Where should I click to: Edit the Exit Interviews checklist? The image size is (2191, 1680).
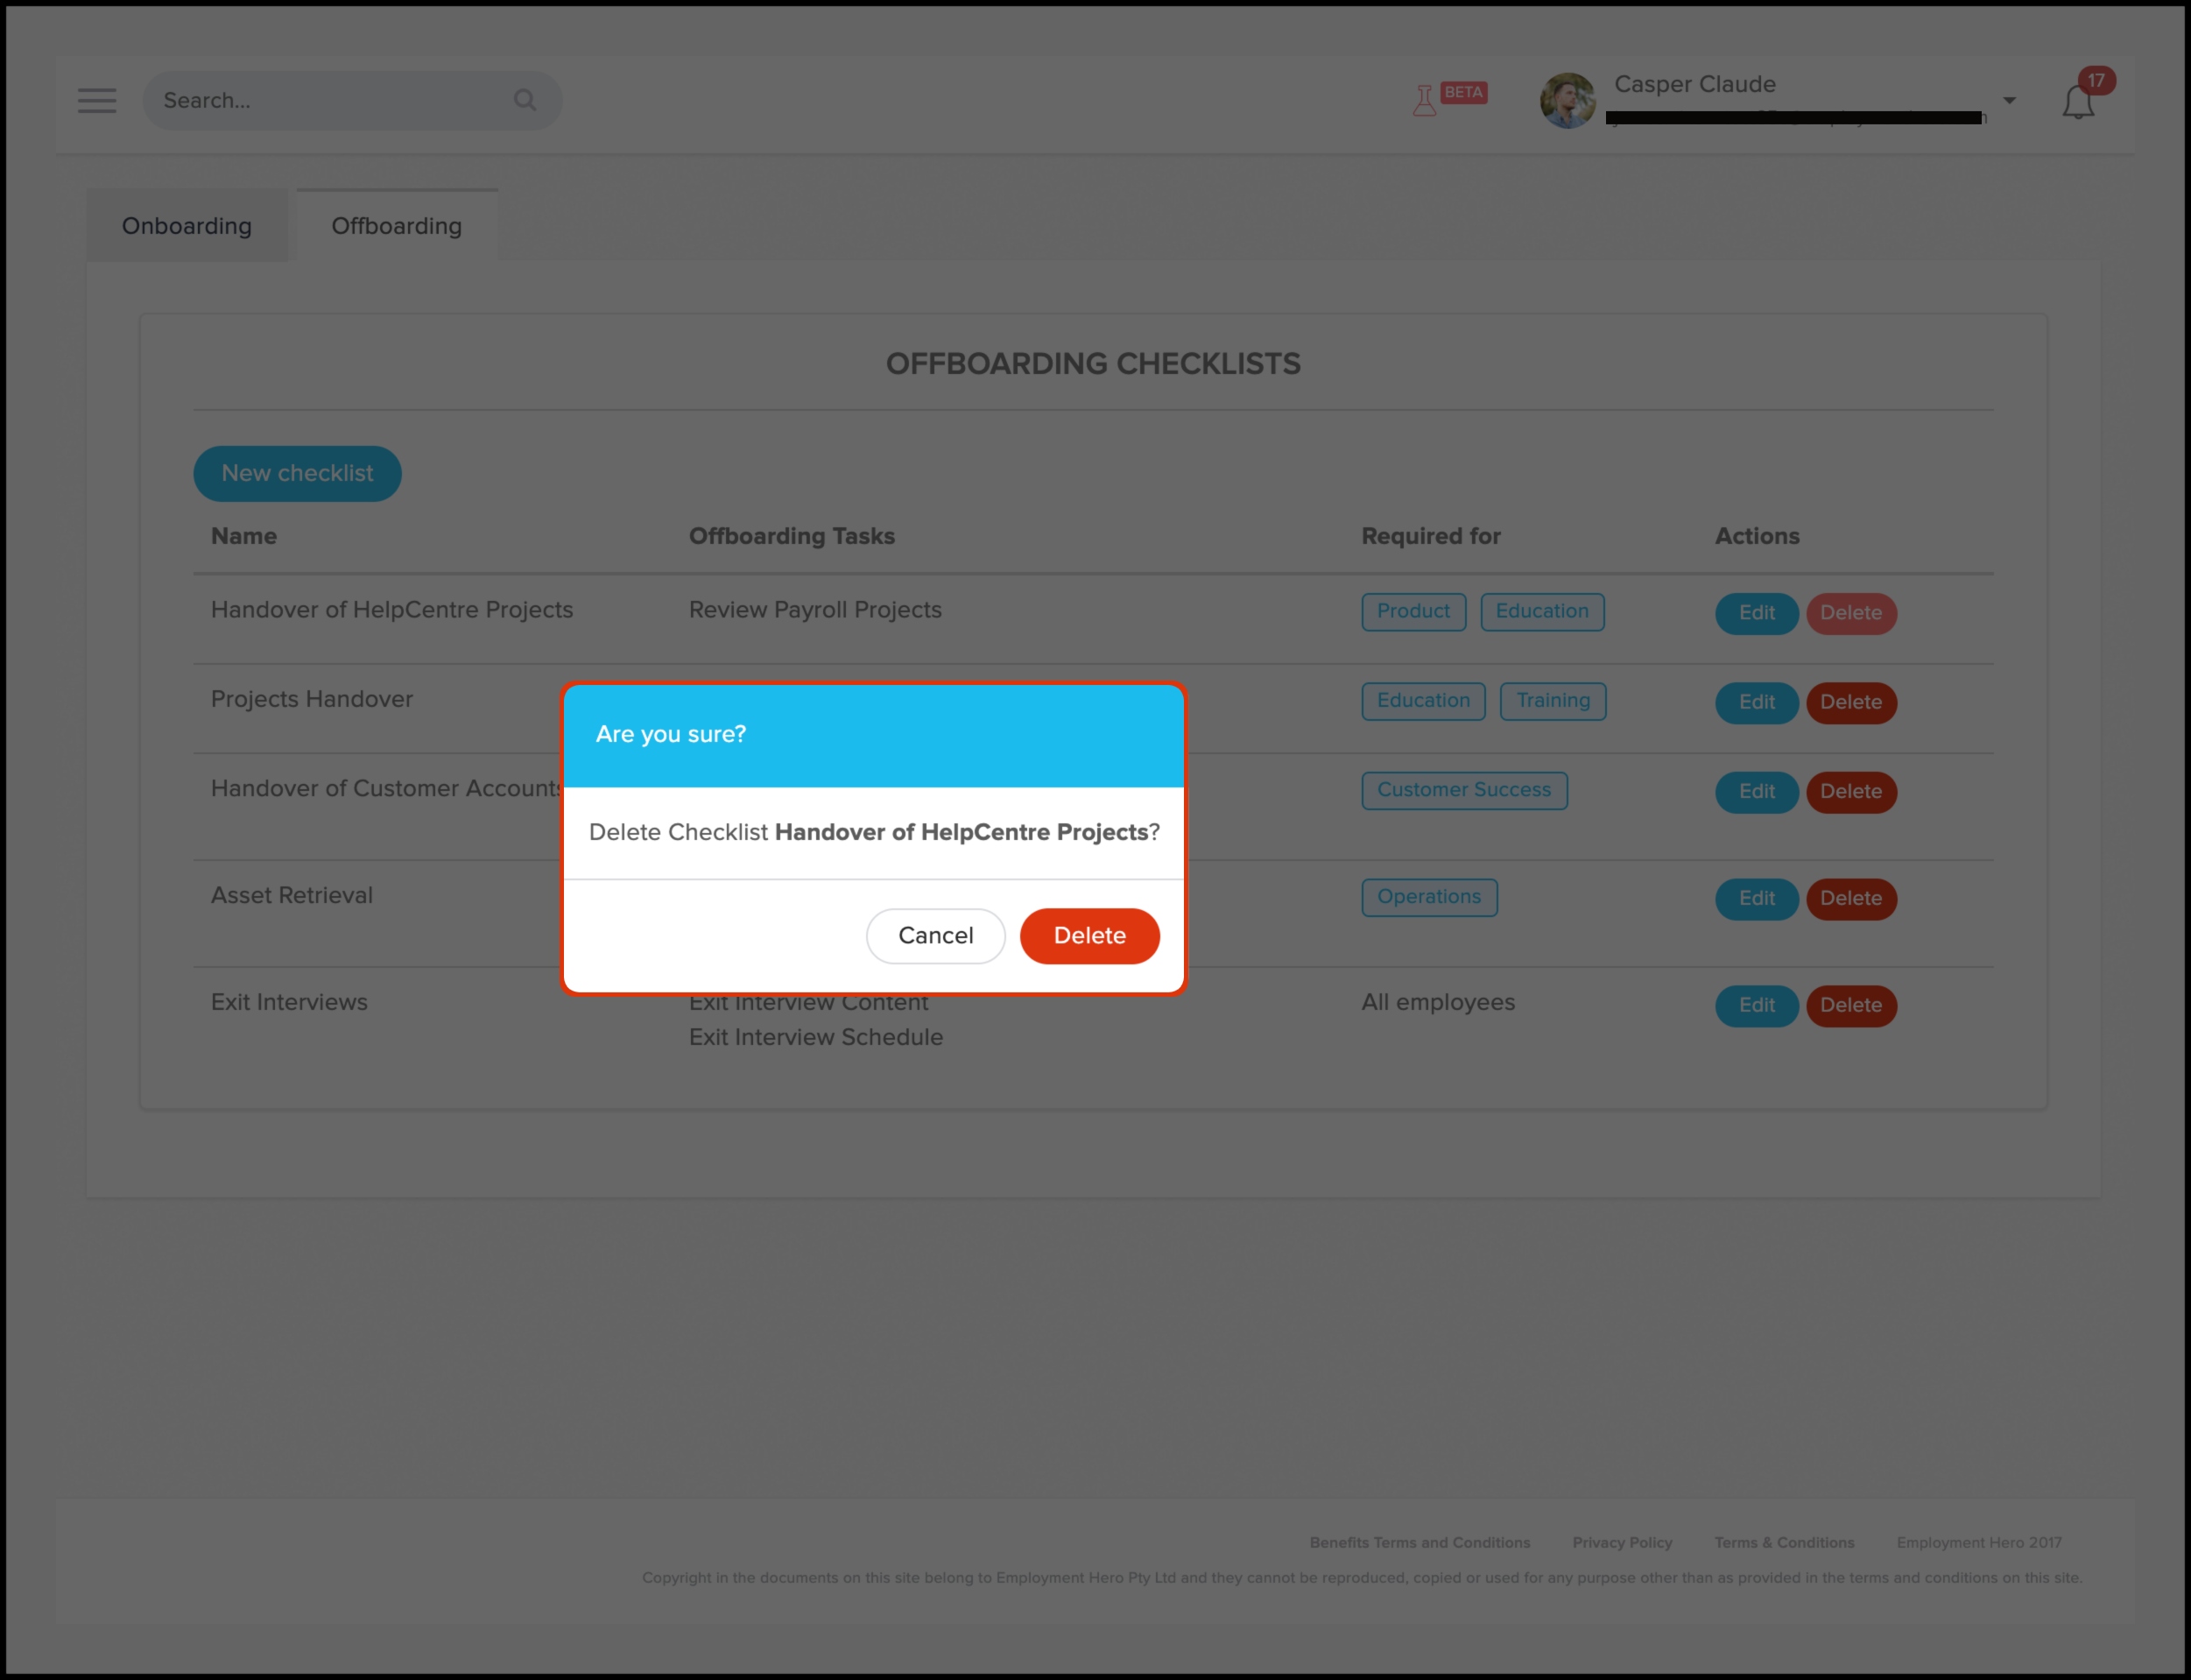coord(1756,1005)
